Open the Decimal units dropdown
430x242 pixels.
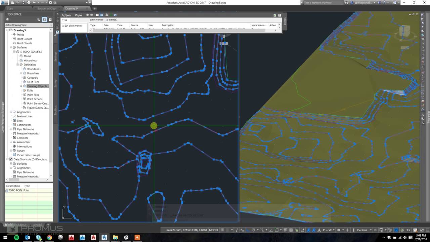(x=364, y=230)
